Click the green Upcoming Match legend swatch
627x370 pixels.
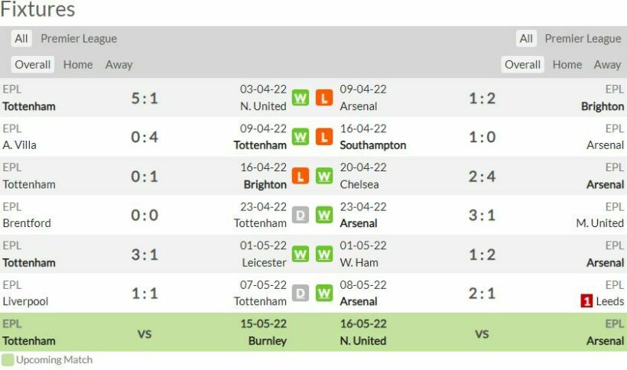[8, 359]
